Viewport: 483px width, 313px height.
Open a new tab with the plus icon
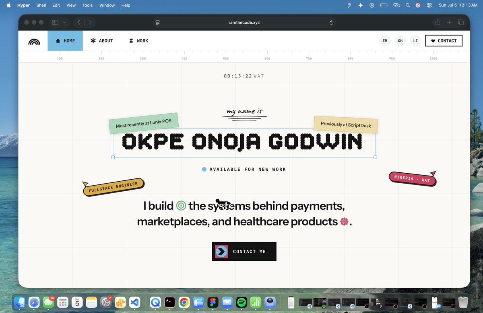449,23
